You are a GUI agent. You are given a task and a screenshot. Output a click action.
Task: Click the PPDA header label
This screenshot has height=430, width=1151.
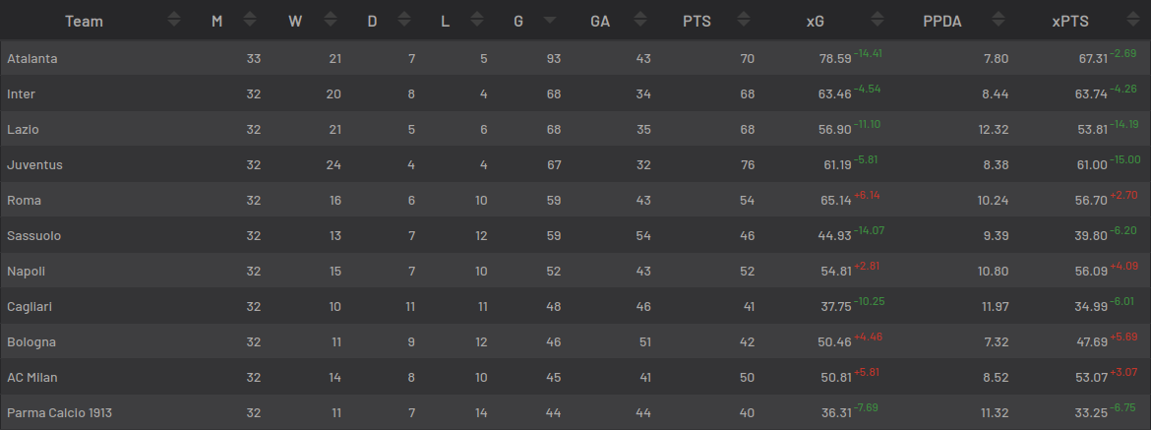point(942,22)
